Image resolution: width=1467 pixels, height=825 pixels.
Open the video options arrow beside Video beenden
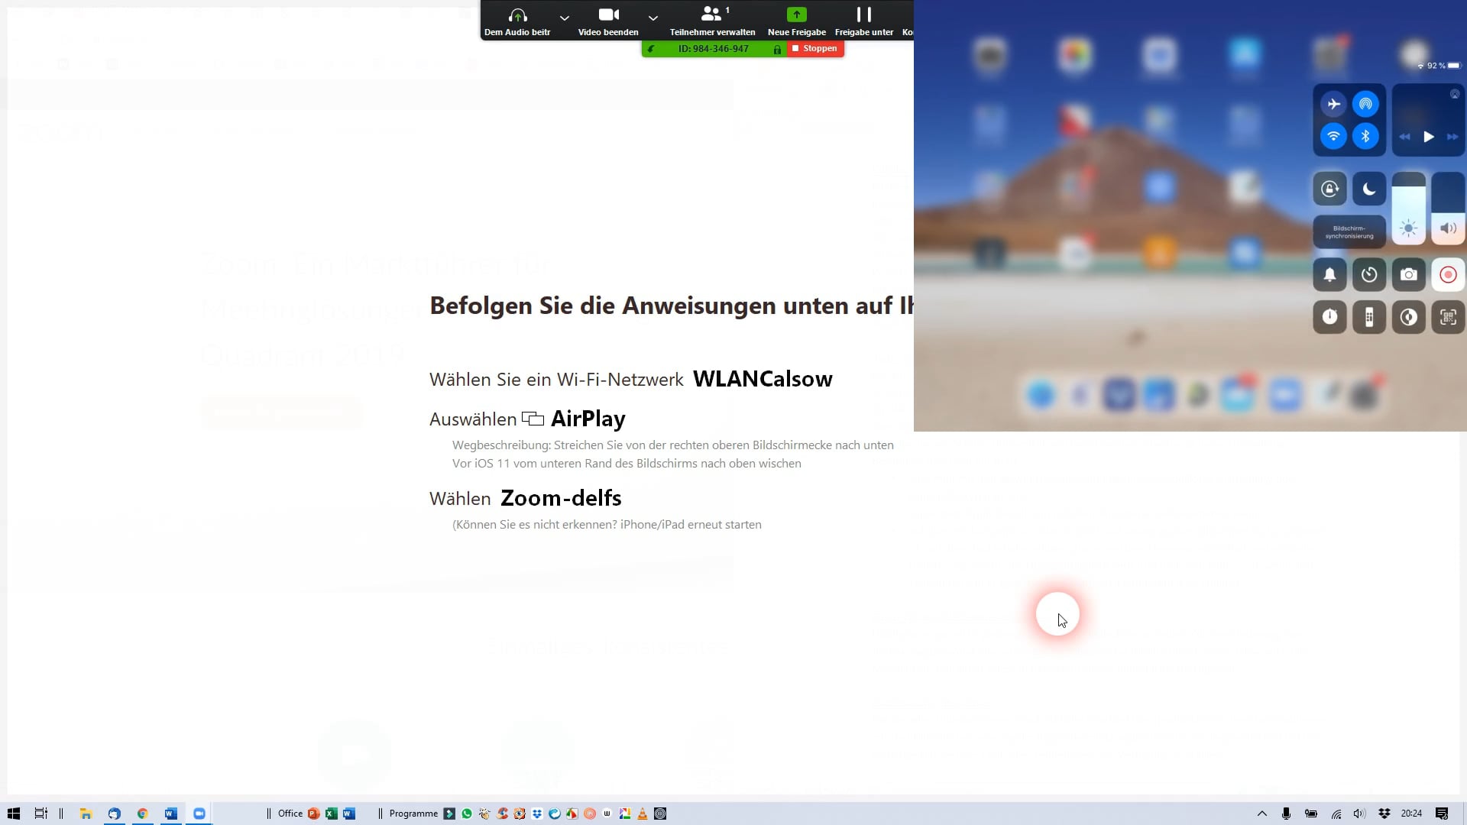click(653, 18)
